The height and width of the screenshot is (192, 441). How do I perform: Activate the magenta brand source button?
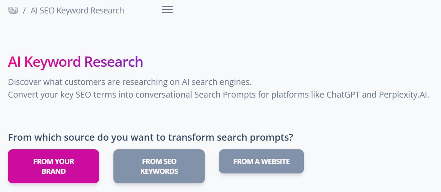tap(53, 166)
